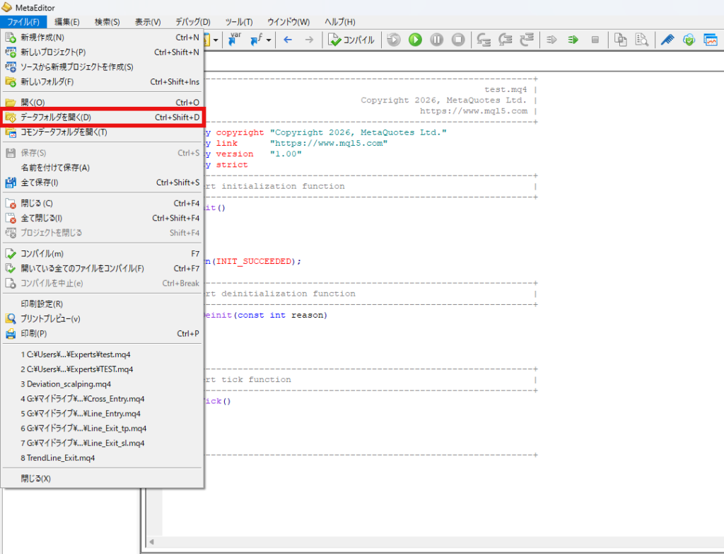Pause debugging with the pause icon

(x=436, y=40)
